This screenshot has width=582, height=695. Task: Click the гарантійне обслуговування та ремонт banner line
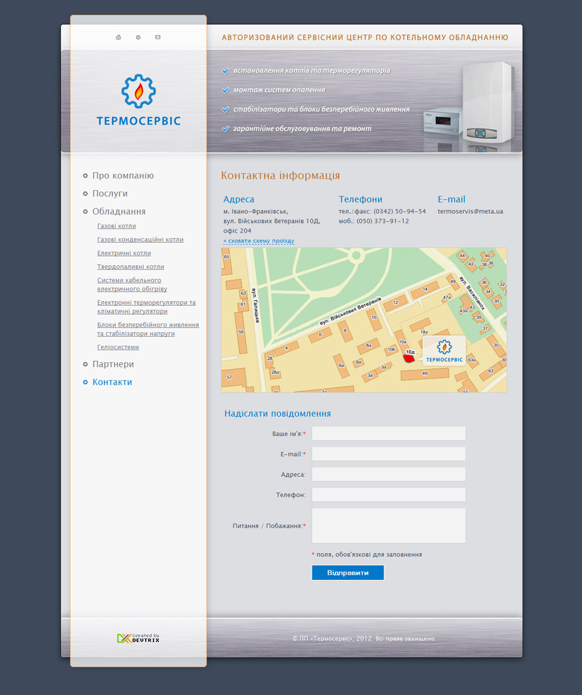[302, 128]
